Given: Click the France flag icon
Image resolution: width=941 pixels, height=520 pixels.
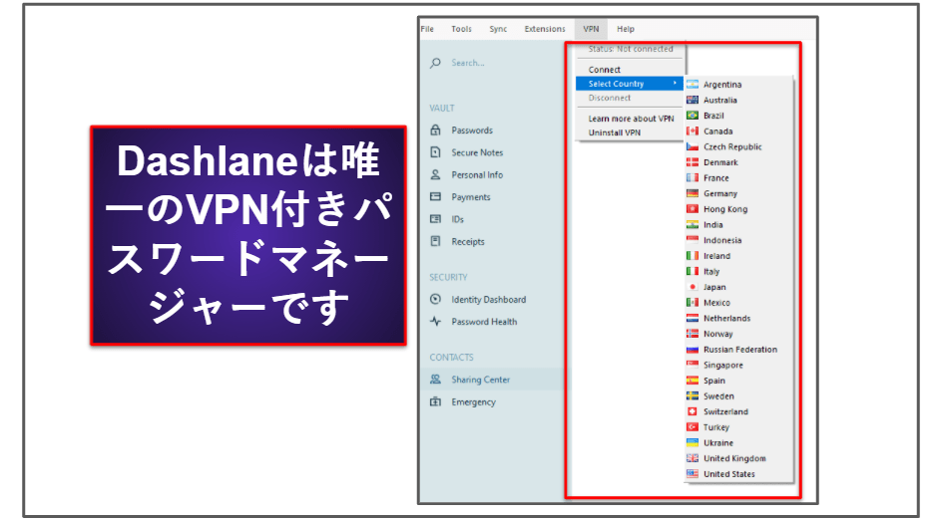Looking at the screenshot, I should [x=692, y=178].
